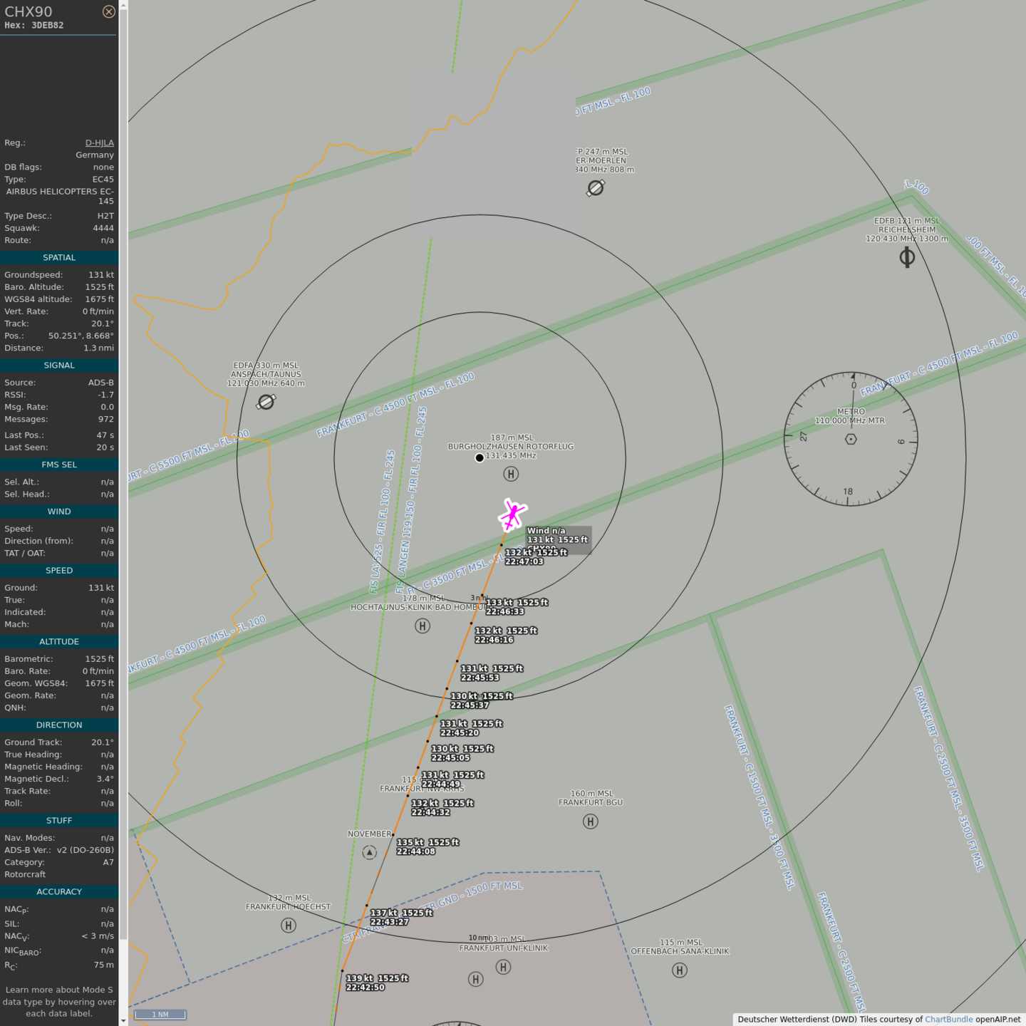Click the Offenbach Sana-Klinik heliport icon

click(x=680, y=970)
